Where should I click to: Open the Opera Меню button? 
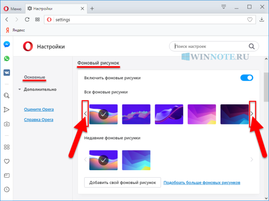tap(13, 8)
